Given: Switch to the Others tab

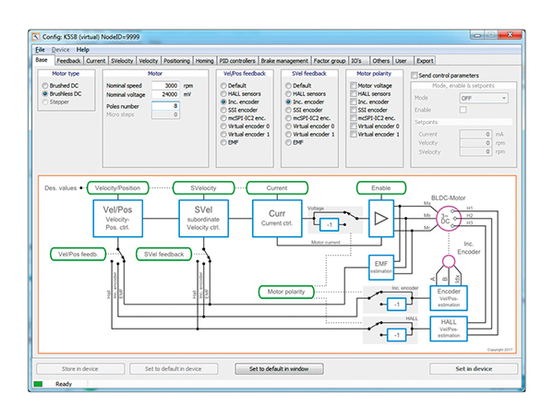Looking at the screenshot, I should pos(380,61).
